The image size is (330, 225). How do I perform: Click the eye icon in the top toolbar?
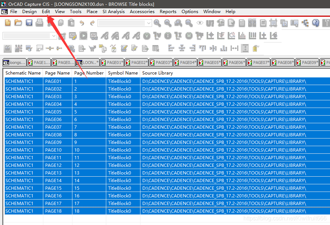click(200, 23)
